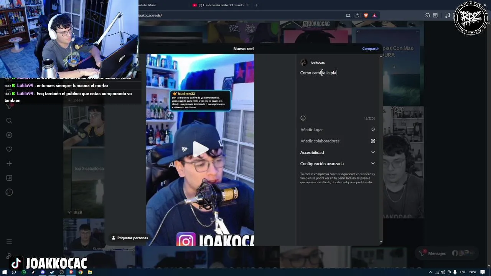Click the ESP language indicator
Viewport: 491px width, 276px height.
463,272
